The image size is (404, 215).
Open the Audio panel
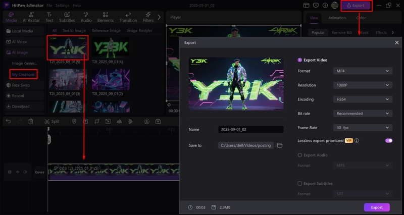[86, 17]
